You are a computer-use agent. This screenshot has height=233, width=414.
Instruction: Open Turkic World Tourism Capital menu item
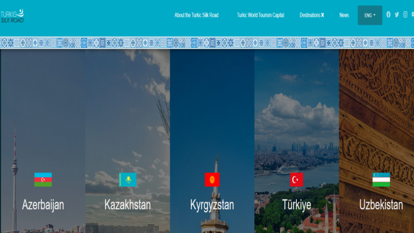click(261, 15)
